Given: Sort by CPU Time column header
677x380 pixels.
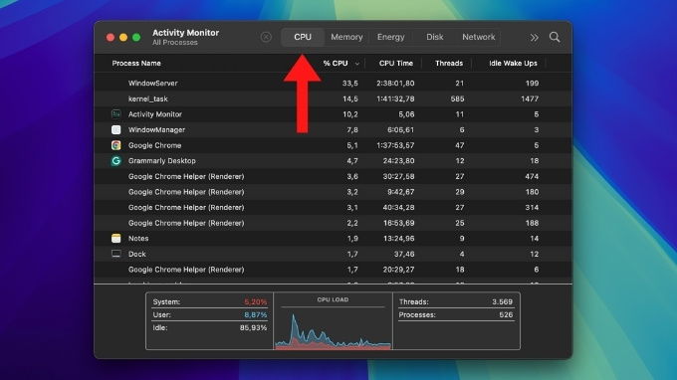Looking at the screenshot, I should pyautogui.click(x=396, y=63).
